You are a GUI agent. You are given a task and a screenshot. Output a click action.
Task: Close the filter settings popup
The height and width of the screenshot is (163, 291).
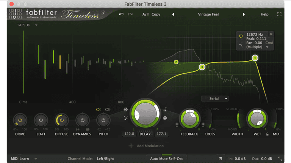tap(271, 34)
